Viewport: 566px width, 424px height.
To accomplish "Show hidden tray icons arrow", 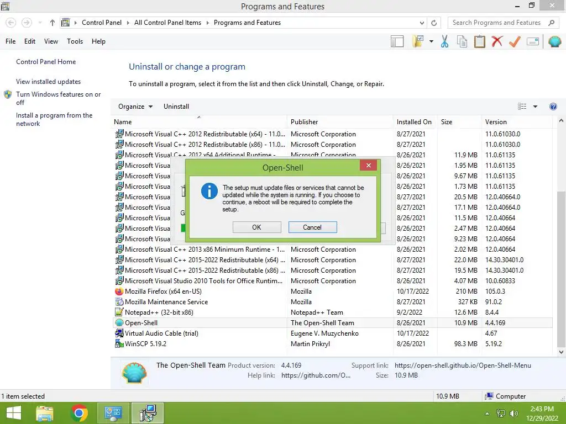I will pos(487,414).
